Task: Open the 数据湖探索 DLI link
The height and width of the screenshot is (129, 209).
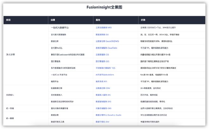Action: click(102, 35)
